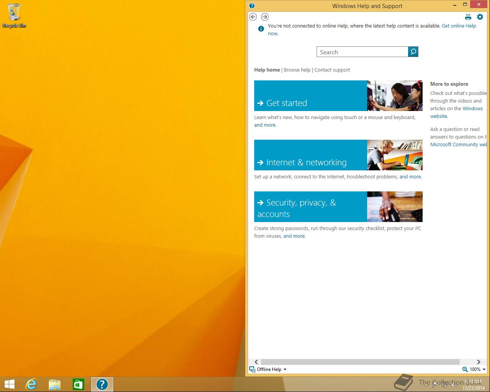Open the Windows Store taskbar icon
The height and width of the screenshot is (392, 490).
(78, 384)
